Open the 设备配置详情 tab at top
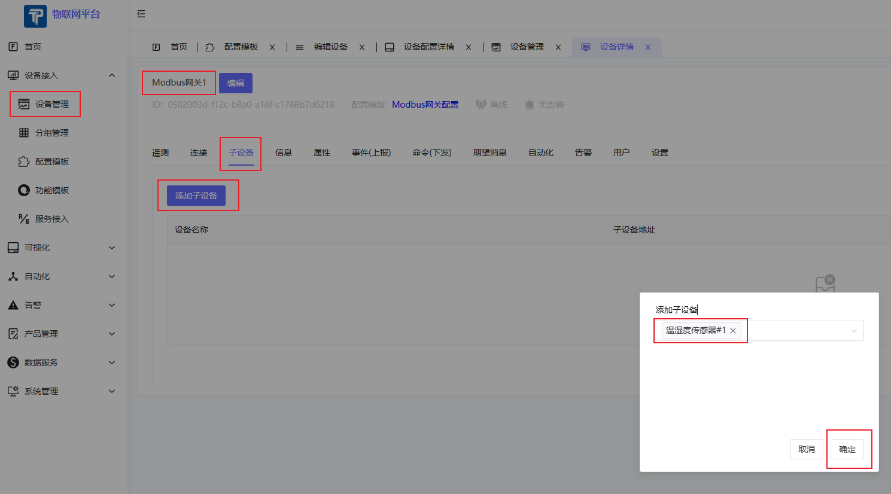Image resolution: width=891 pixels, height=494 pixels. (x=428, y=47)
